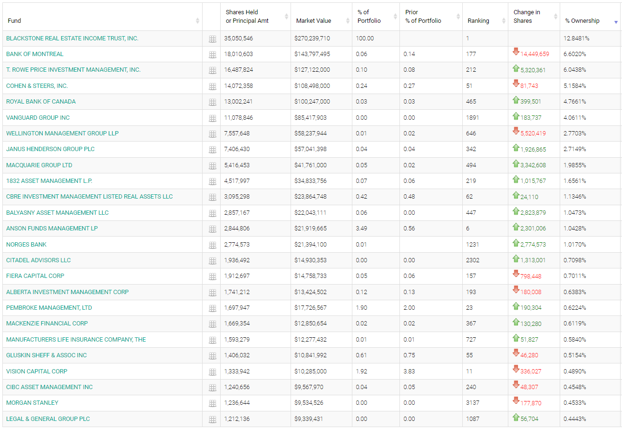Open grid icon for Balyasny Asset Management row
Image resolution: width=622 pixels, height=429 pixels.
213,213
